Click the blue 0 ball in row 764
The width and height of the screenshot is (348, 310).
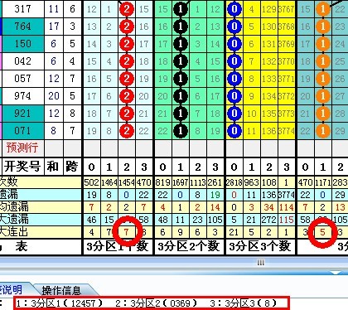click(234, 27)
